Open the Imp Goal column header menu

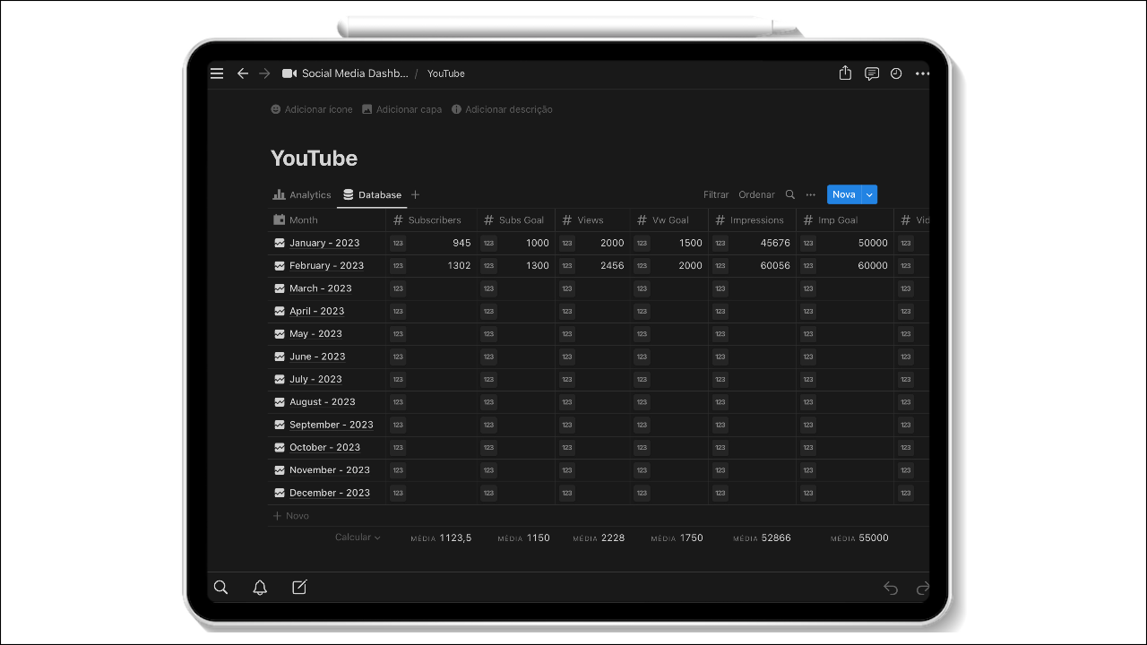point(845,219)
